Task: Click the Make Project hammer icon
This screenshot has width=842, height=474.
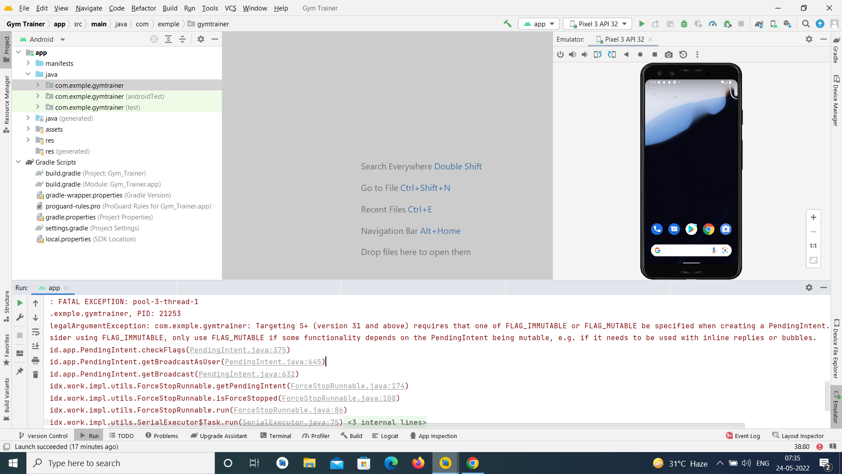Action: 507,24
